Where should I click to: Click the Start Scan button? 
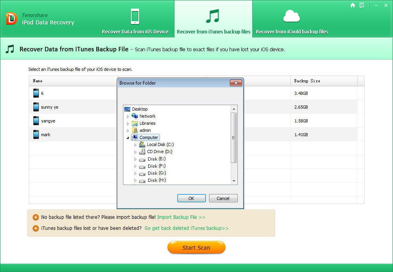(196, 248)
